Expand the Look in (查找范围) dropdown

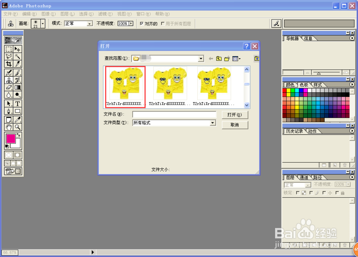click(x=201, y=59)
